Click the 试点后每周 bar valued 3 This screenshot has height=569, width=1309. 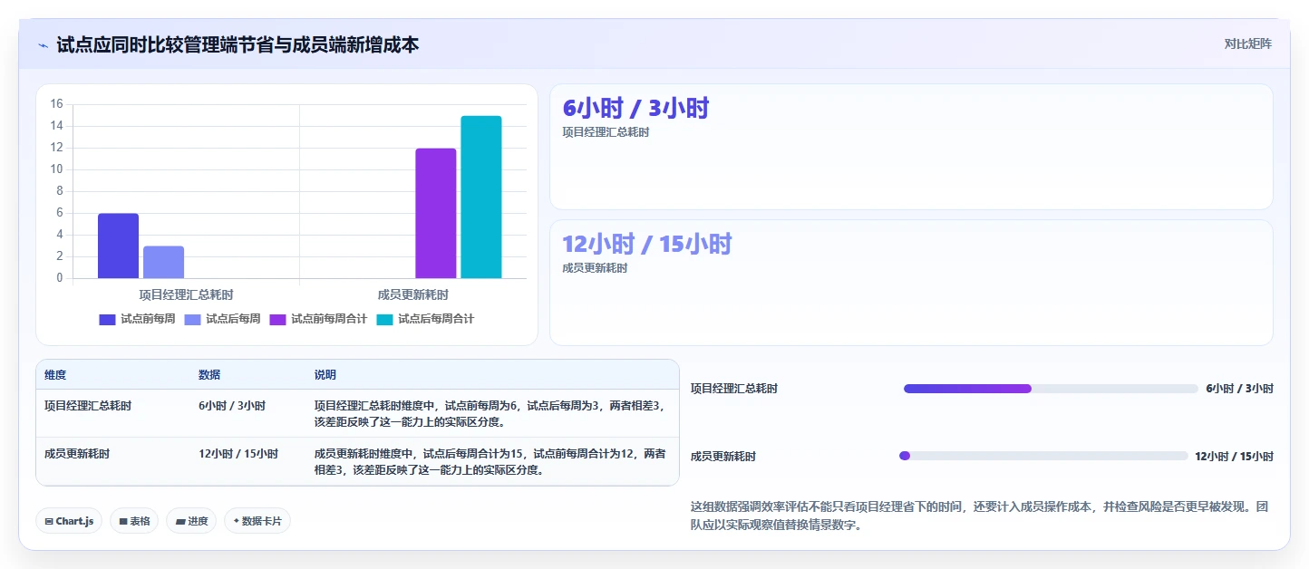point(163,262)
